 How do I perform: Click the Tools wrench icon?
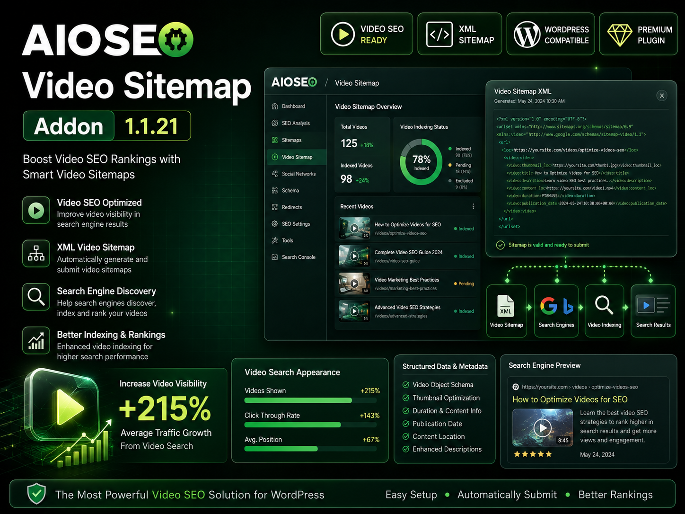click(275, 240)
